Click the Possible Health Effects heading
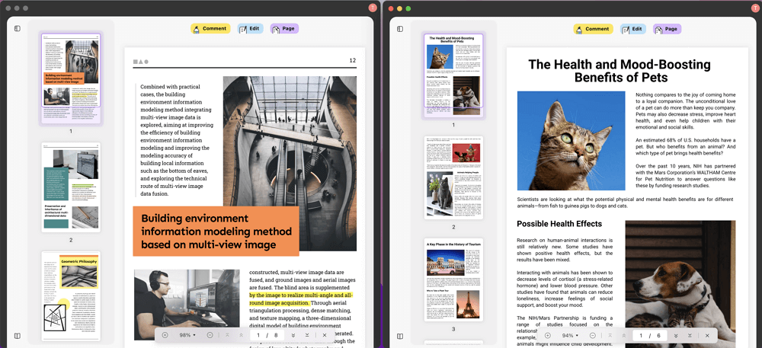Viewport: 762px width, 348px height. (x=559, y=224)
